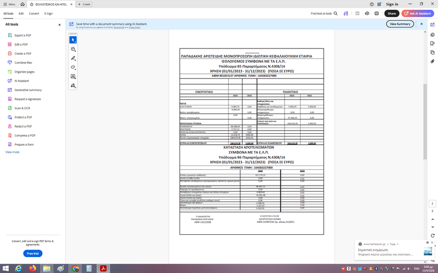Click the View Summary button
The image size is (438, 273).
(400, 24)
